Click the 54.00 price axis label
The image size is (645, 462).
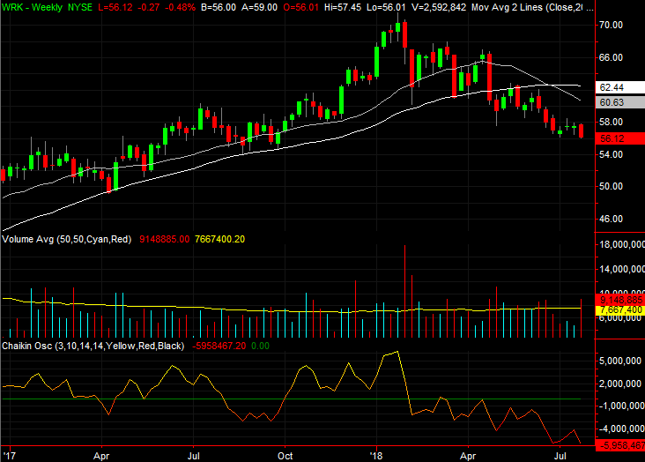point(611,154)
